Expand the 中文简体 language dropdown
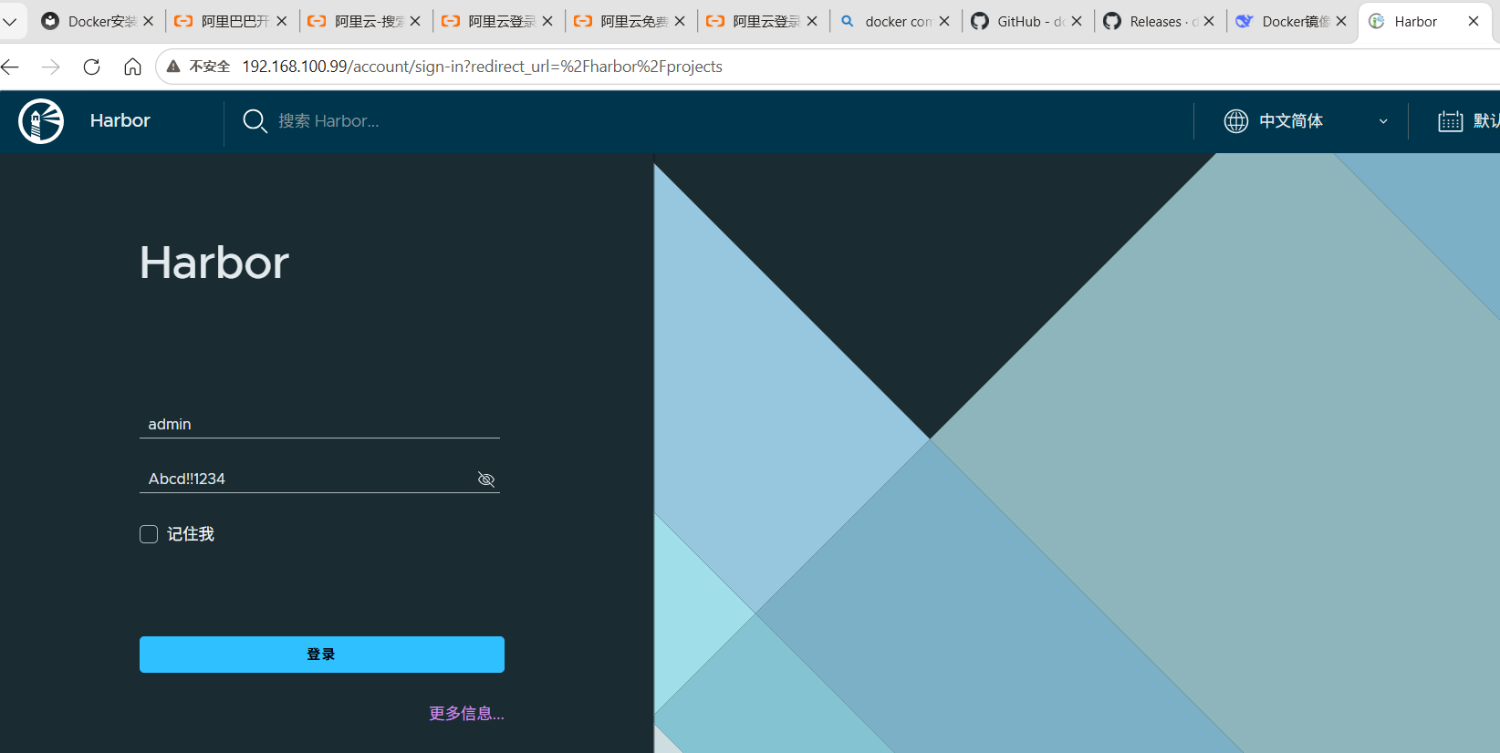Viewport: 1500px width, 753px height. (1382, 121)
